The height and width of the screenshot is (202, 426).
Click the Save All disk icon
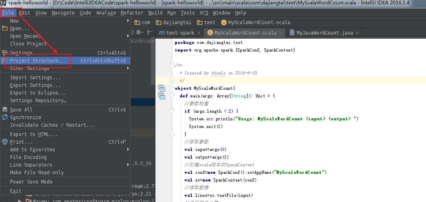pos(4,110)
